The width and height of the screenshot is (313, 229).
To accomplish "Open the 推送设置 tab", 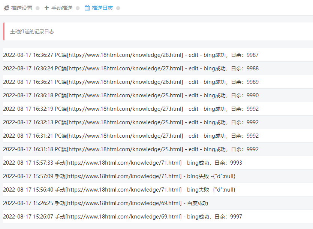I will click(x=22, y=8).
